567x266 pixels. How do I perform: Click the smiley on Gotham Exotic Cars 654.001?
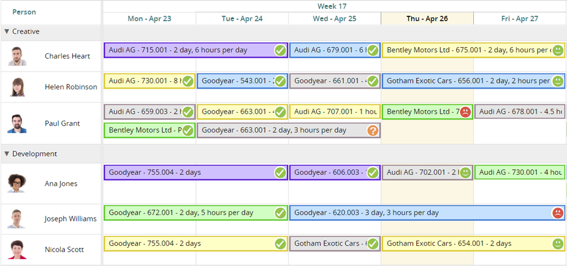tap(558, 243)
